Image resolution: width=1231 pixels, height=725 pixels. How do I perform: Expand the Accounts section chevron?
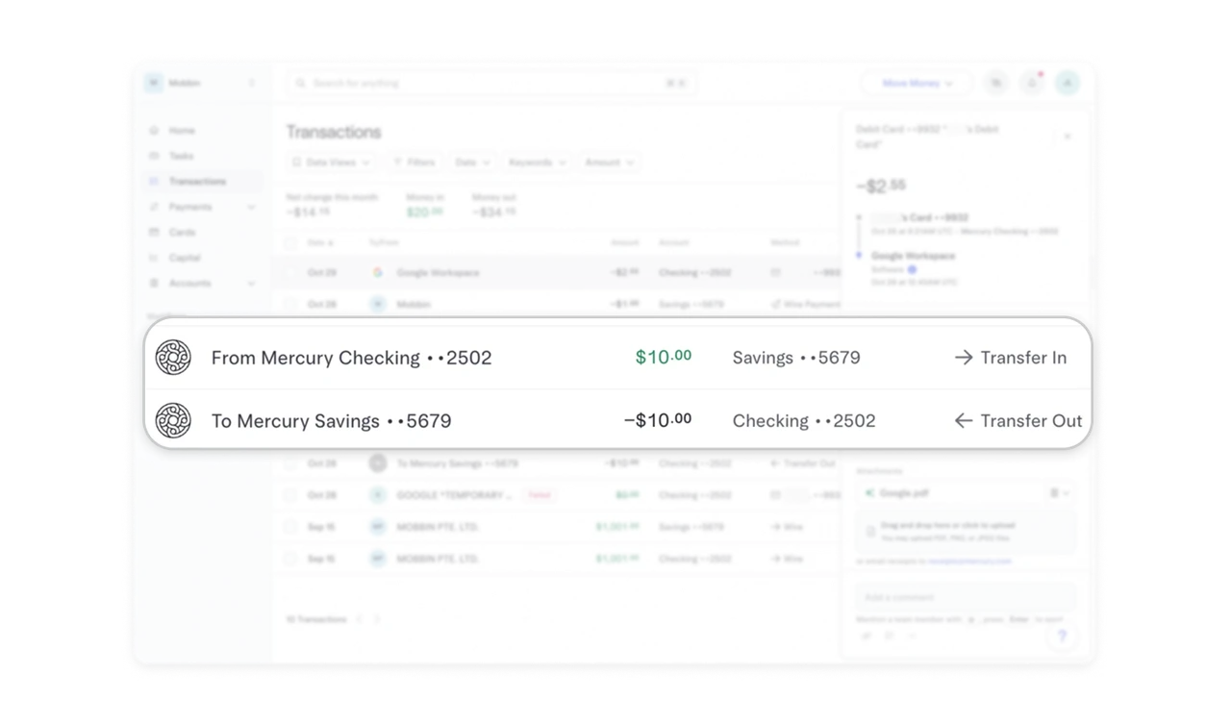251,284
